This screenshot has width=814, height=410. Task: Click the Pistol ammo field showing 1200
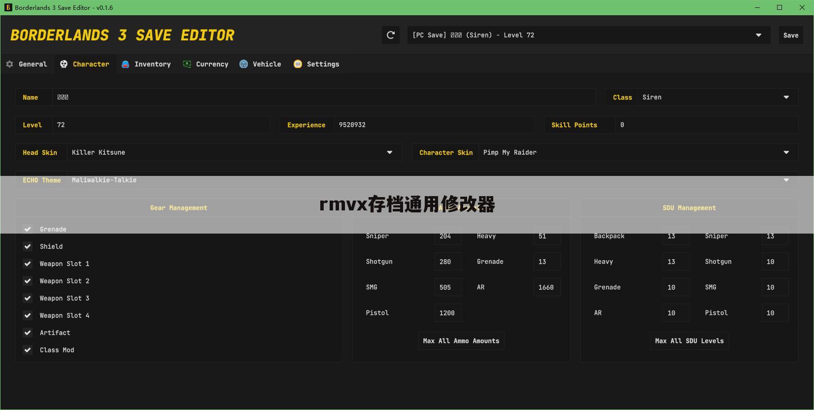[448, 313]
